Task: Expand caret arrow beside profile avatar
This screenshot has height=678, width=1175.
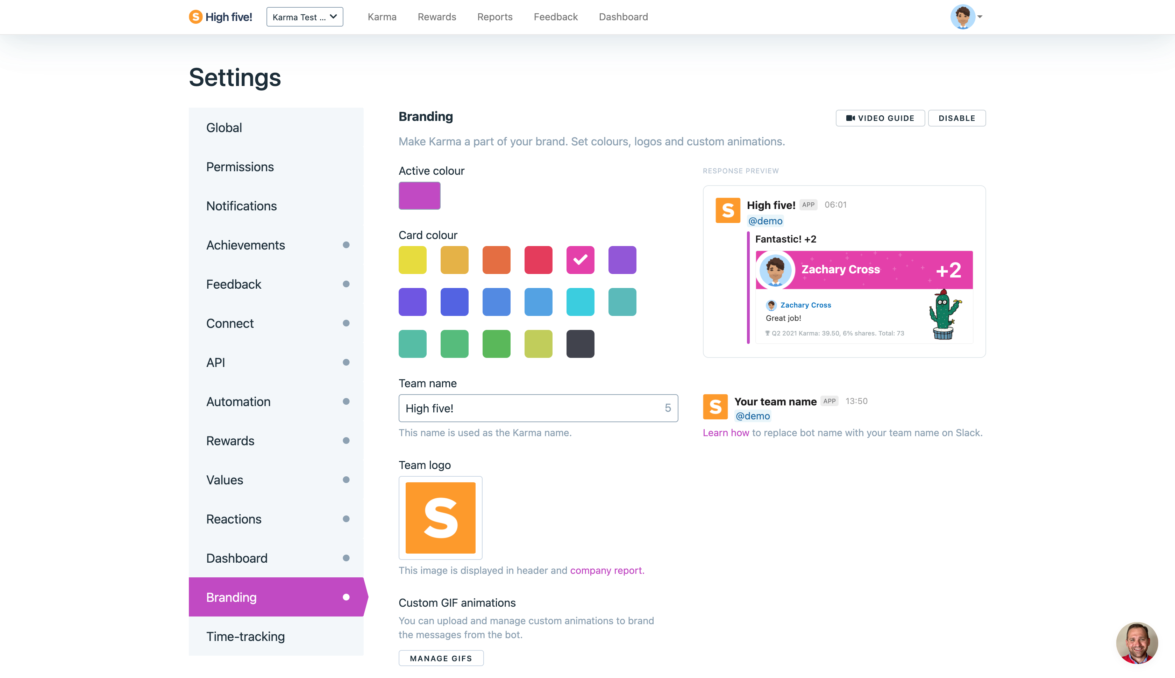Action: coord(980,17)
